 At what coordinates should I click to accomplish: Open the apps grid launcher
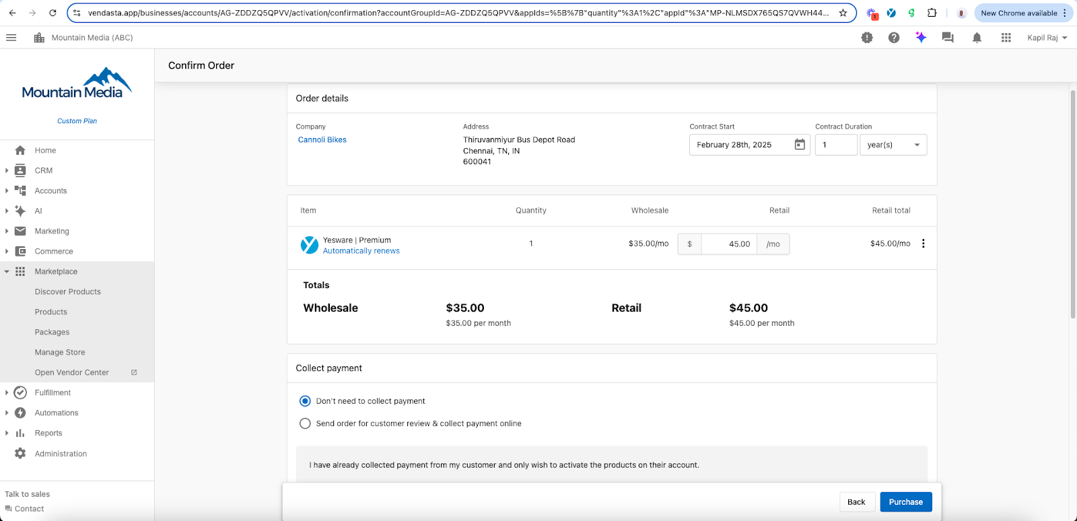1006,38
